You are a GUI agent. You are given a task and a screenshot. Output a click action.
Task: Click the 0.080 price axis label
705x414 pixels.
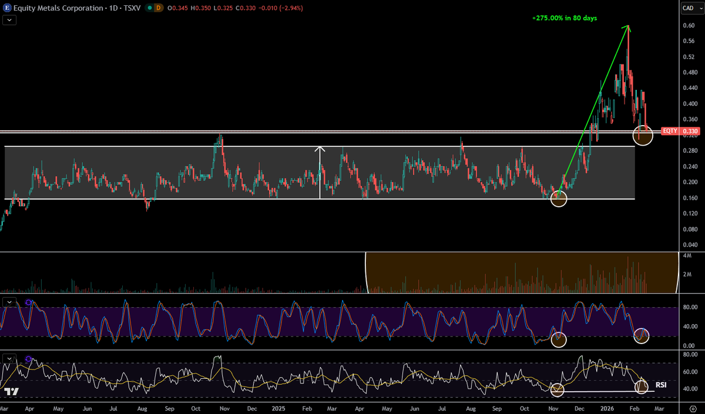(690, 229)
